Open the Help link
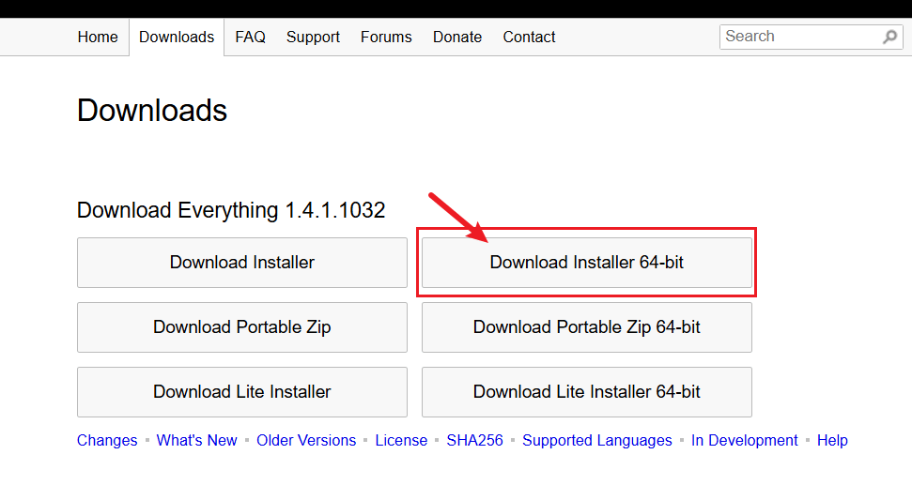The image size is (912, 500). (x=832, y=440)
